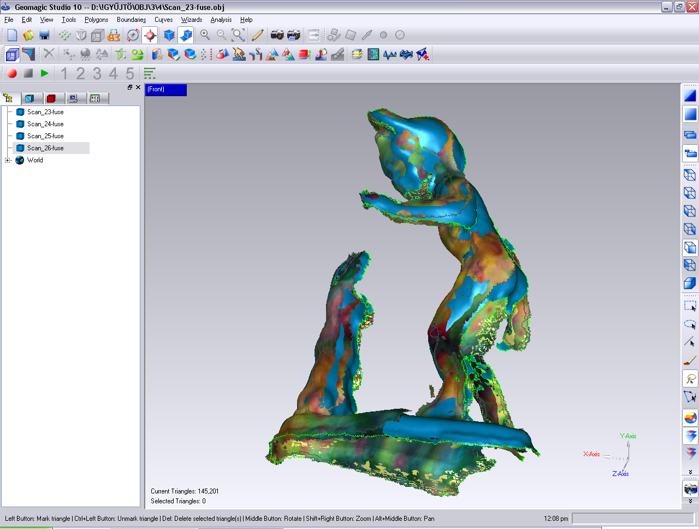699x529 pixels.
Task: Open the Boundaries menu
Action: click(131, 20)
